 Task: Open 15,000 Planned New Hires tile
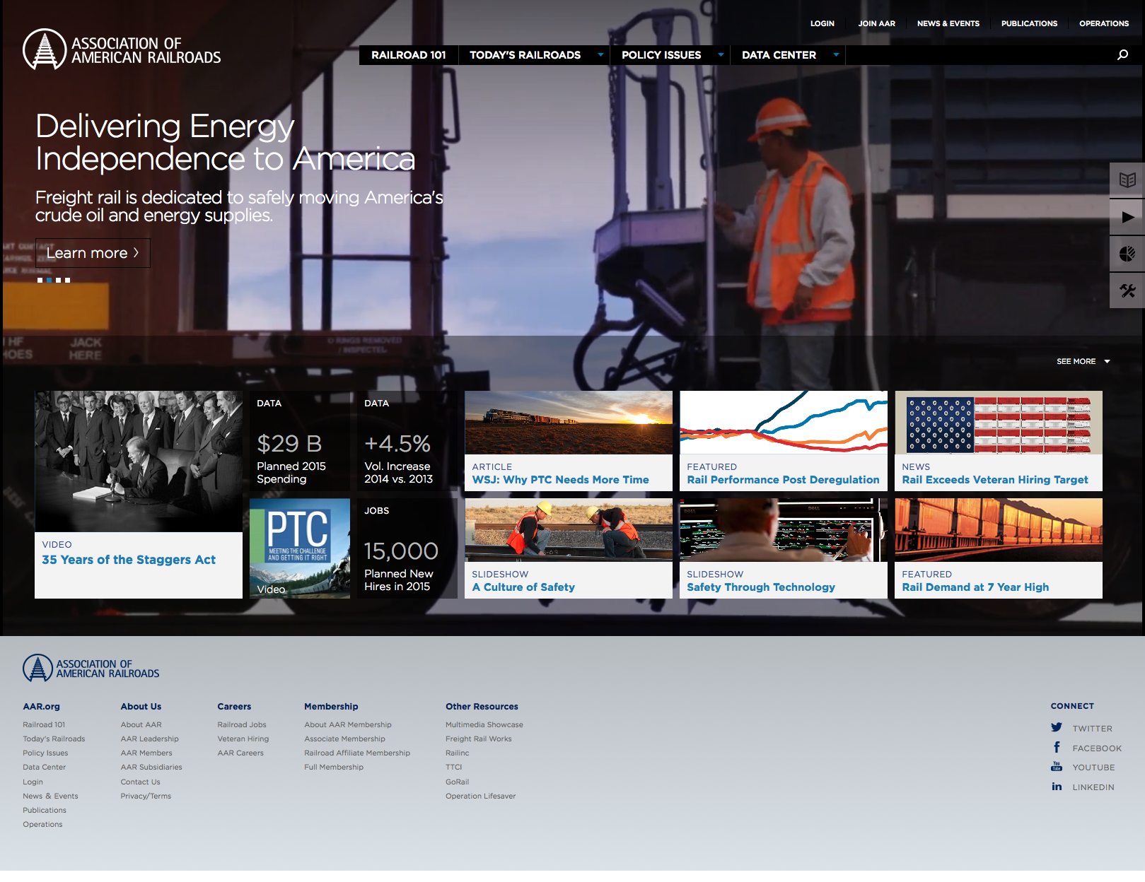click(x=407, y=548)
